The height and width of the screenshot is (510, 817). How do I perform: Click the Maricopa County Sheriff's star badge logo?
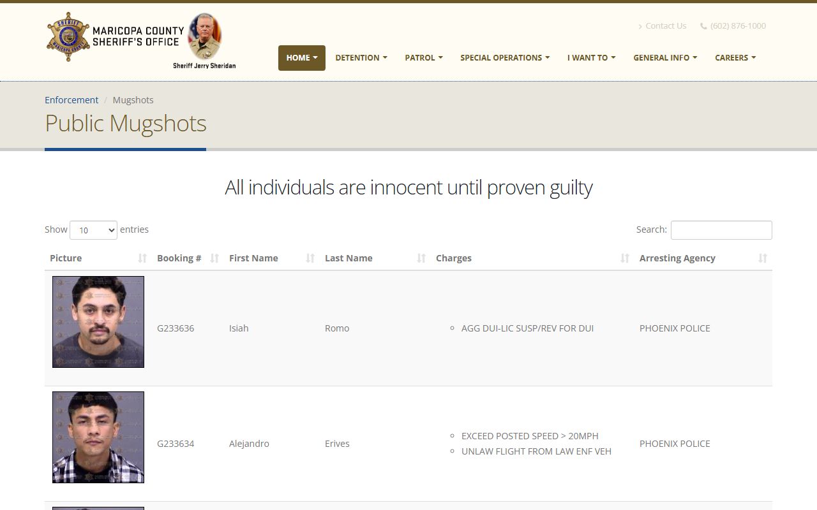coord(68,36)
